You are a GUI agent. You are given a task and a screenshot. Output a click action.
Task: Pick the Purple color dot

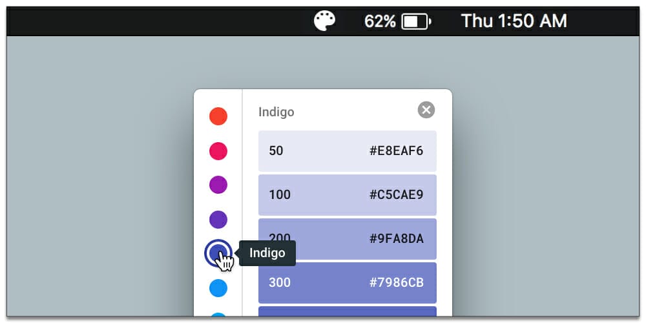[x=218, y=185]
